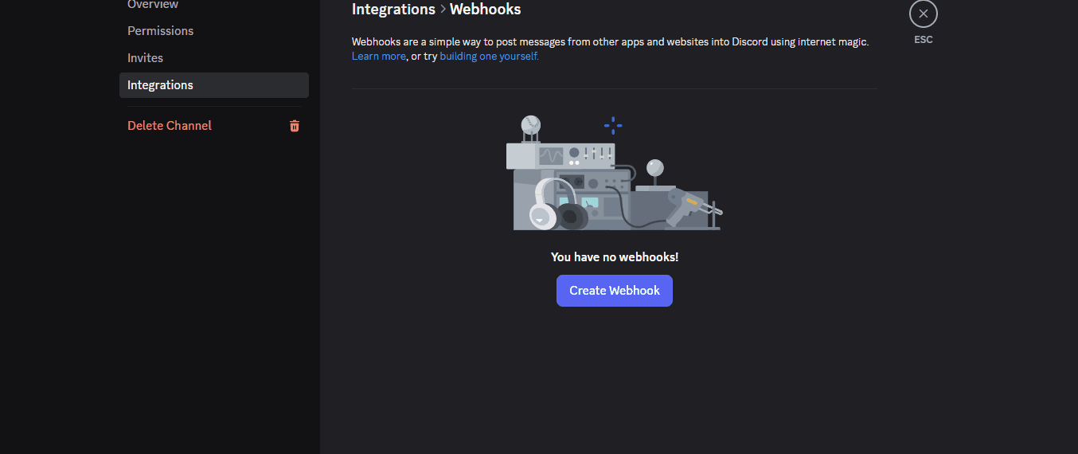Open the Learn more link
The width and height of the screenshot is (1078, 454).
(x=379, y=57)
